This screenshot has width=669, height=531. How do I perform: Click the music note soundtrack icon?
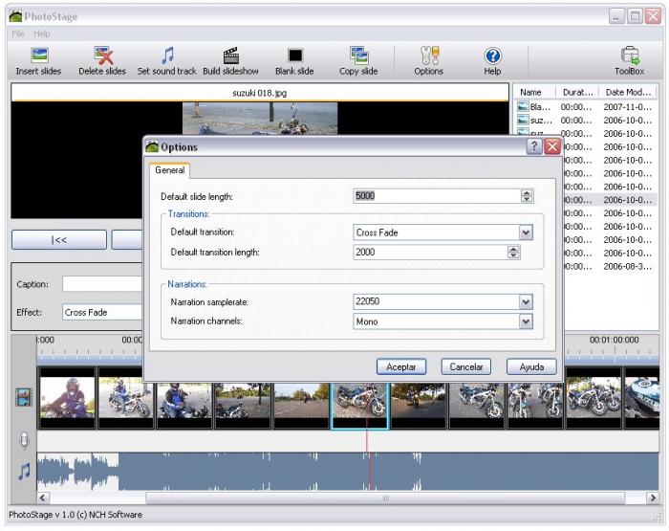24,472
